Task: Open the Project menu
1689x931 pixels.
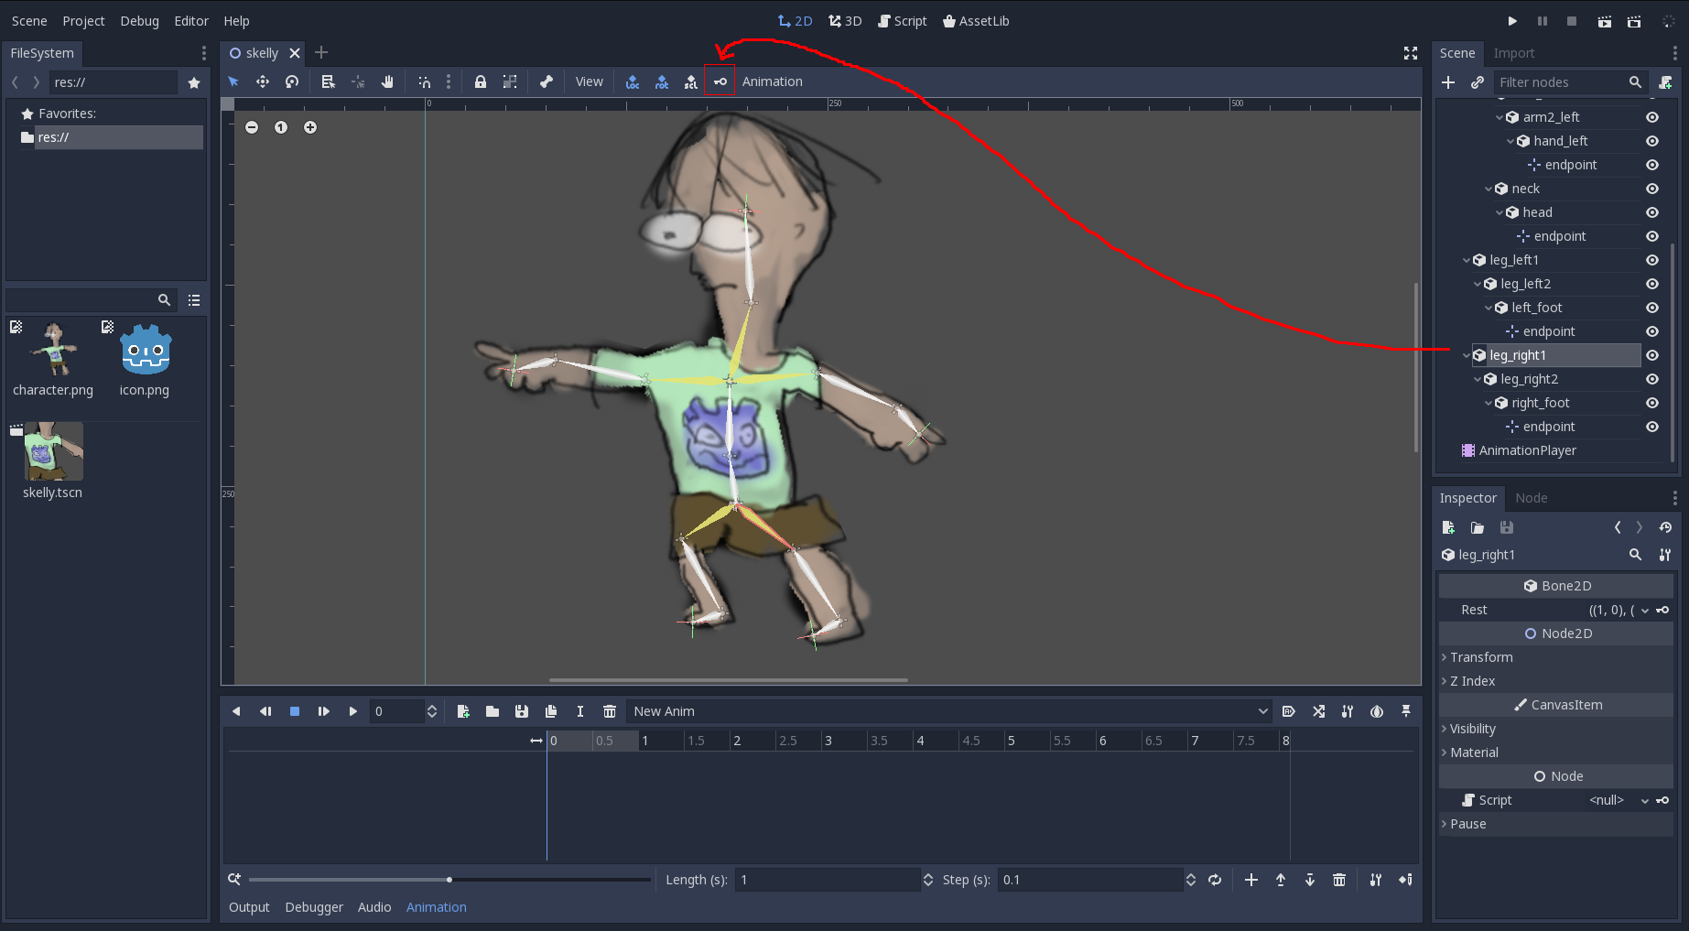Action: click(83, 21)
